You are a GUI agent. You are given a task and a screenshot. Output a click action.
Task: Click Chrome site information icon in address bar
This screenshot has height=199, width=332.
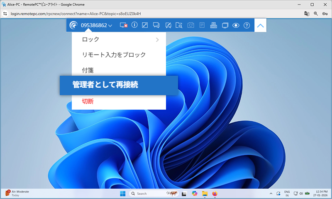tap(5, 14)
